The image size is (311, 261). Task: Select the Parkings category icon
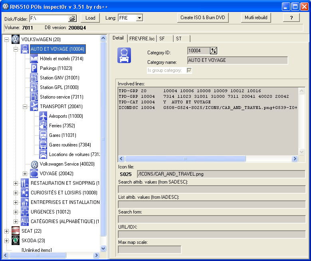[x=34, y=68]
